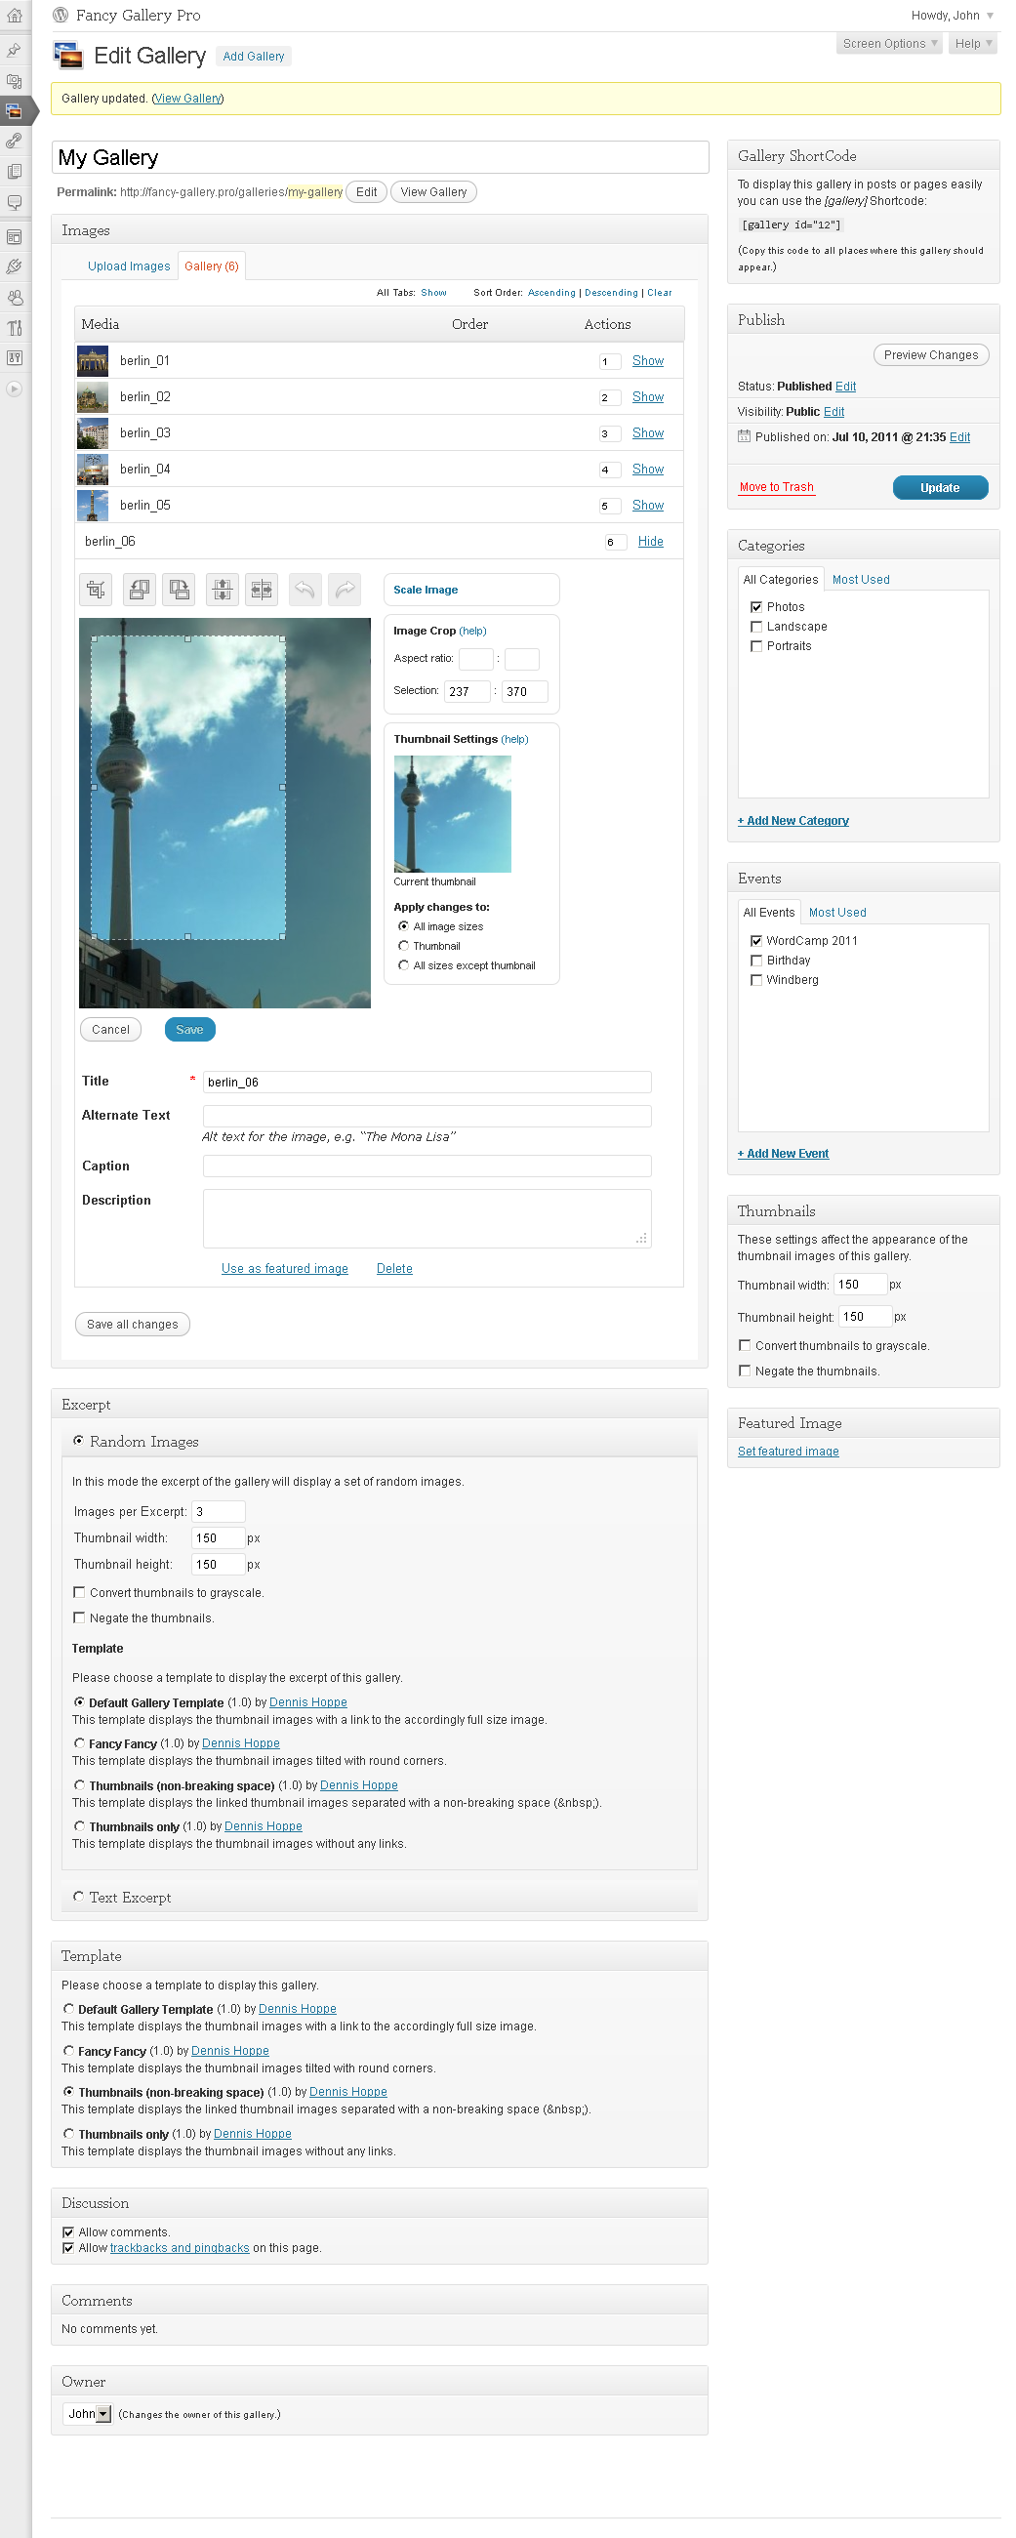Open the Settings icon in the sidebar
The image size is (1016, 2538).
point(14,357)
